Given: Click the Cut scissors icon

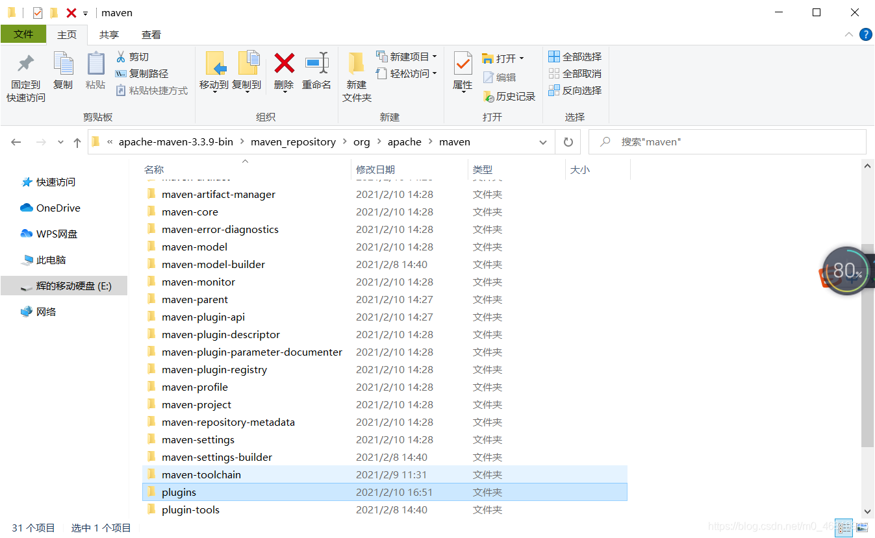Looking at the screenshot, I should pos(121,57).
